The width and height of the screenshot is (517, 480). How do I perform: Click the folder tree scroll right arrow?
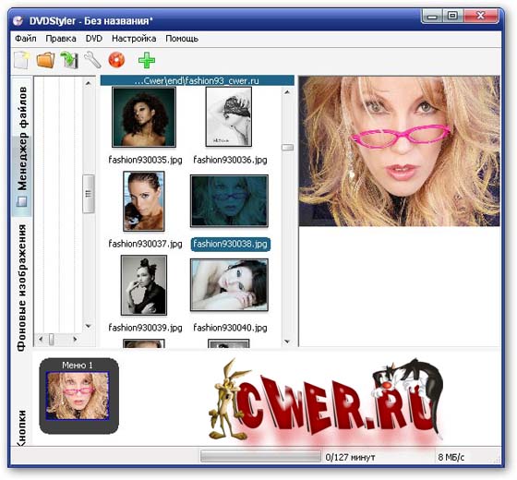pos(75,339)
